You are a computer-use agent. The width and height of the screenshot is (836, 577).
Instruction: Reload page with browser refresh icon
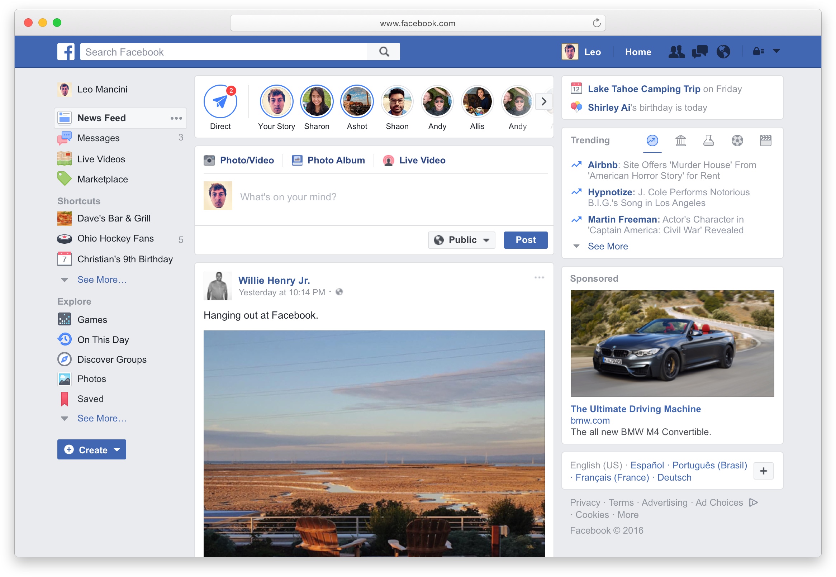(x=596, y=23)
